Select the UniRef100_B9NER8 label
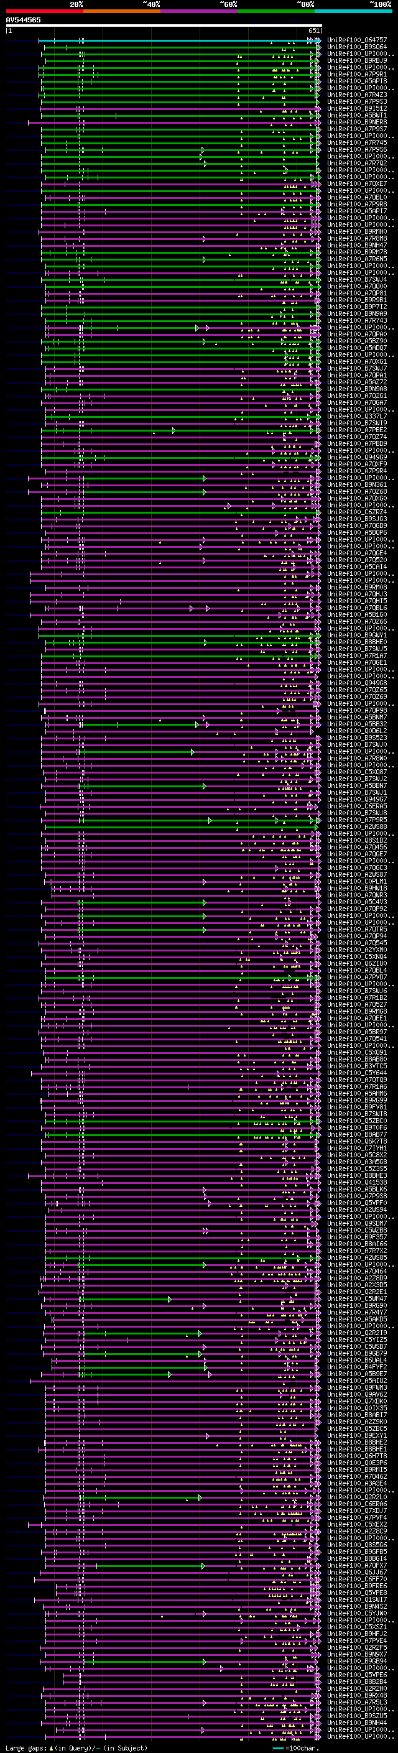 point(356,122)
